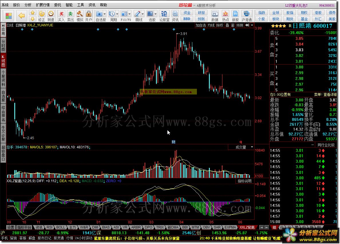This screenshot has width=340, height=244.
Task: Click the skip-to-end arrow icon above chart
Action: pyautogui.click(x=247, y=25)
